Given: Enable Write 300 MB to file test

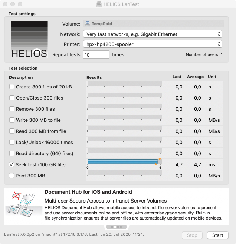Looking at the screenshot, I should [x=12, y=120].
